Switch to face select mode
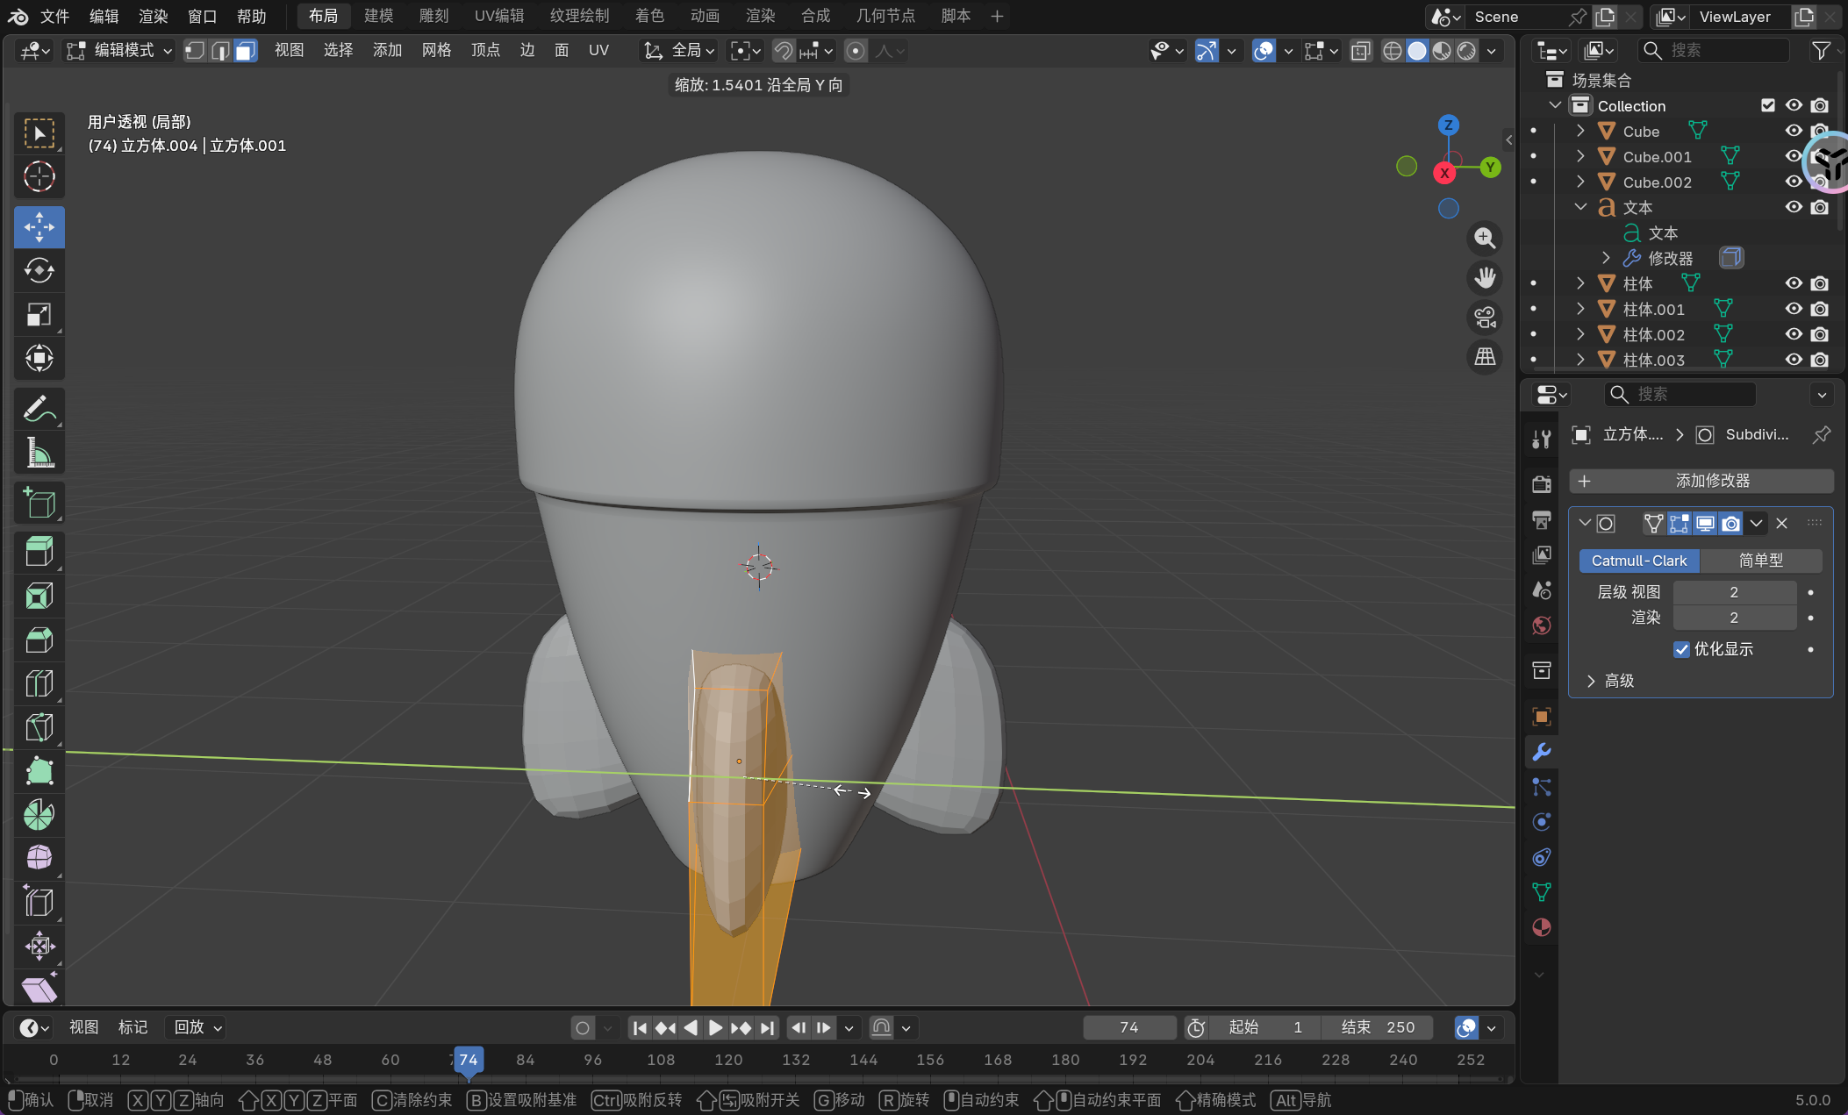 pyautogui.click(x=246, y=51)
